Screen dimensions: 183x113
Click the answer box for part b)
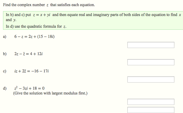pyautogui.click(x=151, y=62)
